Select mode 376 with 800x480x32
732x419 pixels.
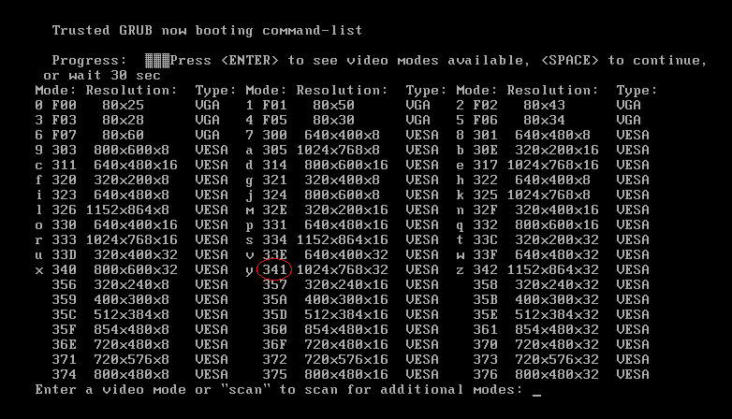[561, 374]
